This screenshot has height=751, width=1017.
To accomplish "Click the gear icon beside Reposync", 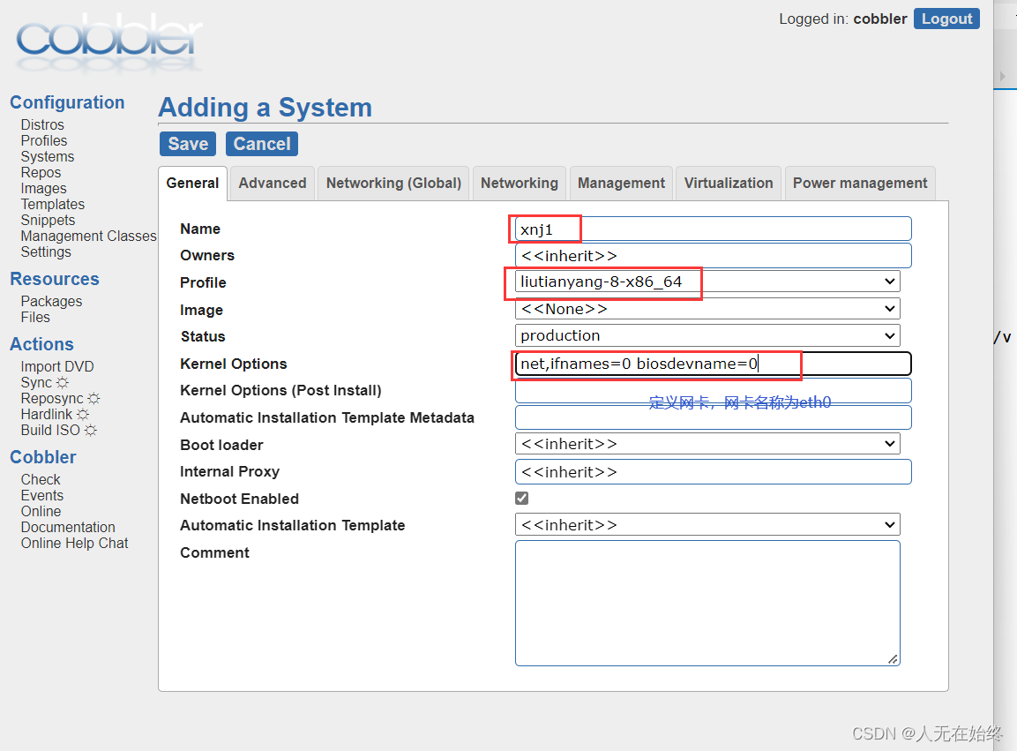I will pos(94,398).
